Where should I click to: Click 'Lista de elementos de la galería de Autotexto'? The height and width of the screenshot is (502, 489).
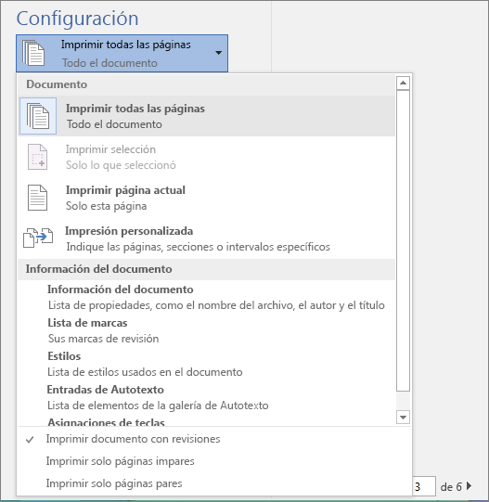(158, 405)
